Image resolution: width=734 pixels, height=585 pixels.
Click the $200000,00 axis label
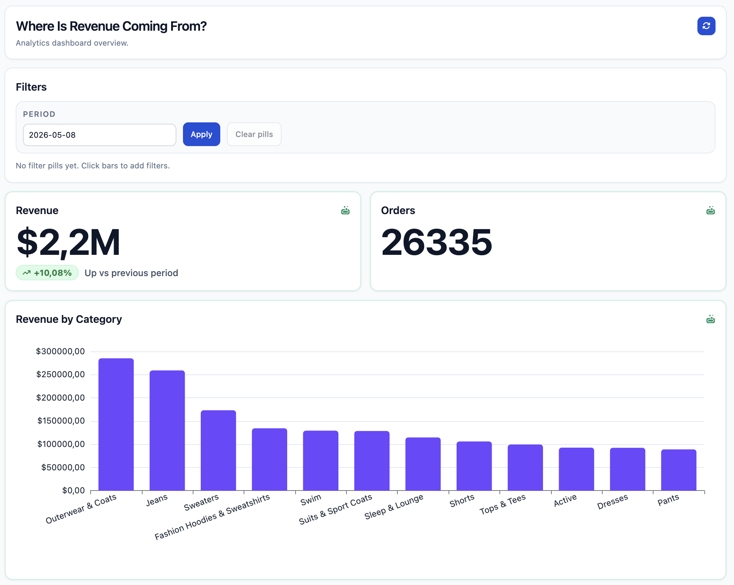tap(60, 397)
